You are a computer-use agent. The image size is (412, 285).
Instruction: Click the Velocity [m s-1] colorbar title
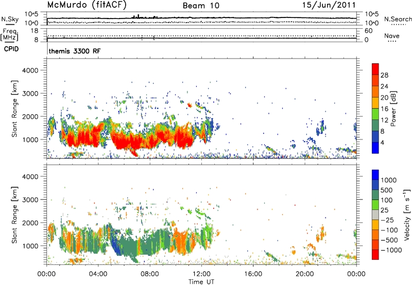pyautogui.click(x=407, y=215)
